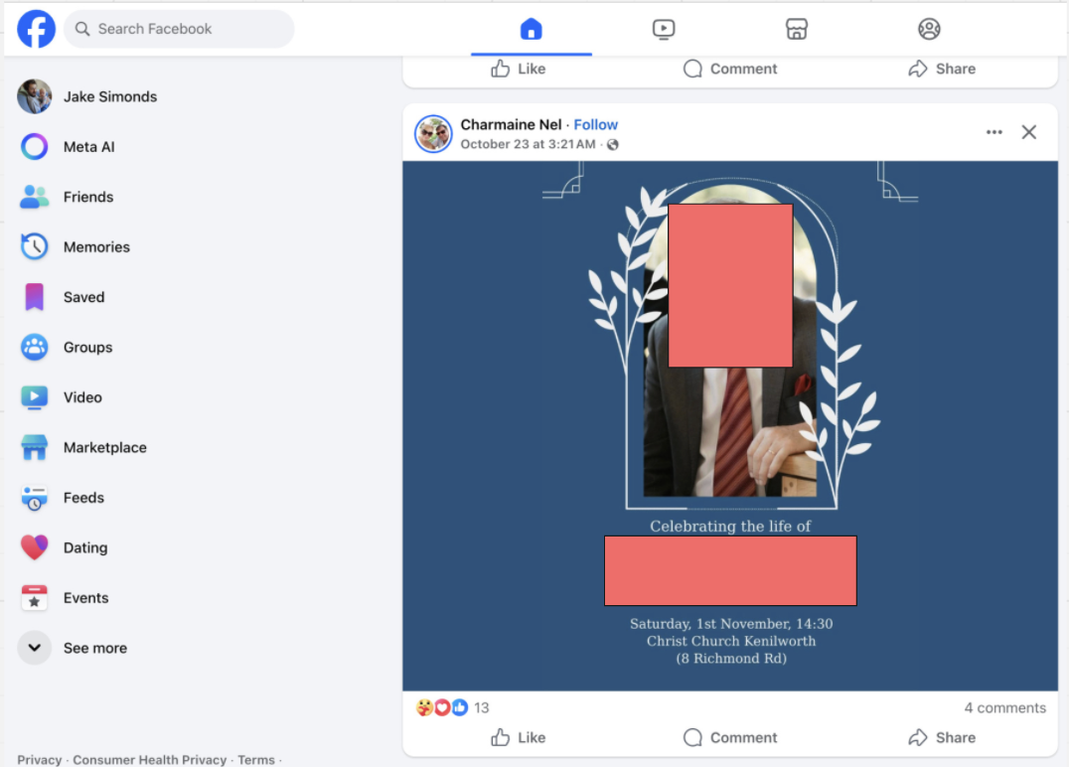Open the Events calendar icon
The height and width of the screenshot is (767, 1069).
click(35, 598)
